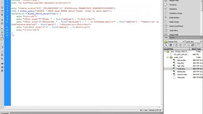
Task: Click "1K / 1 sec" in status bar
Action: click(x=144, y=110)
